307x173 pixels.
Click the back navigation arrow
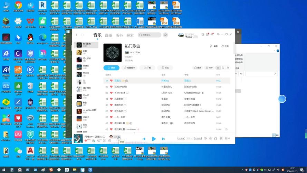point(77,35)
